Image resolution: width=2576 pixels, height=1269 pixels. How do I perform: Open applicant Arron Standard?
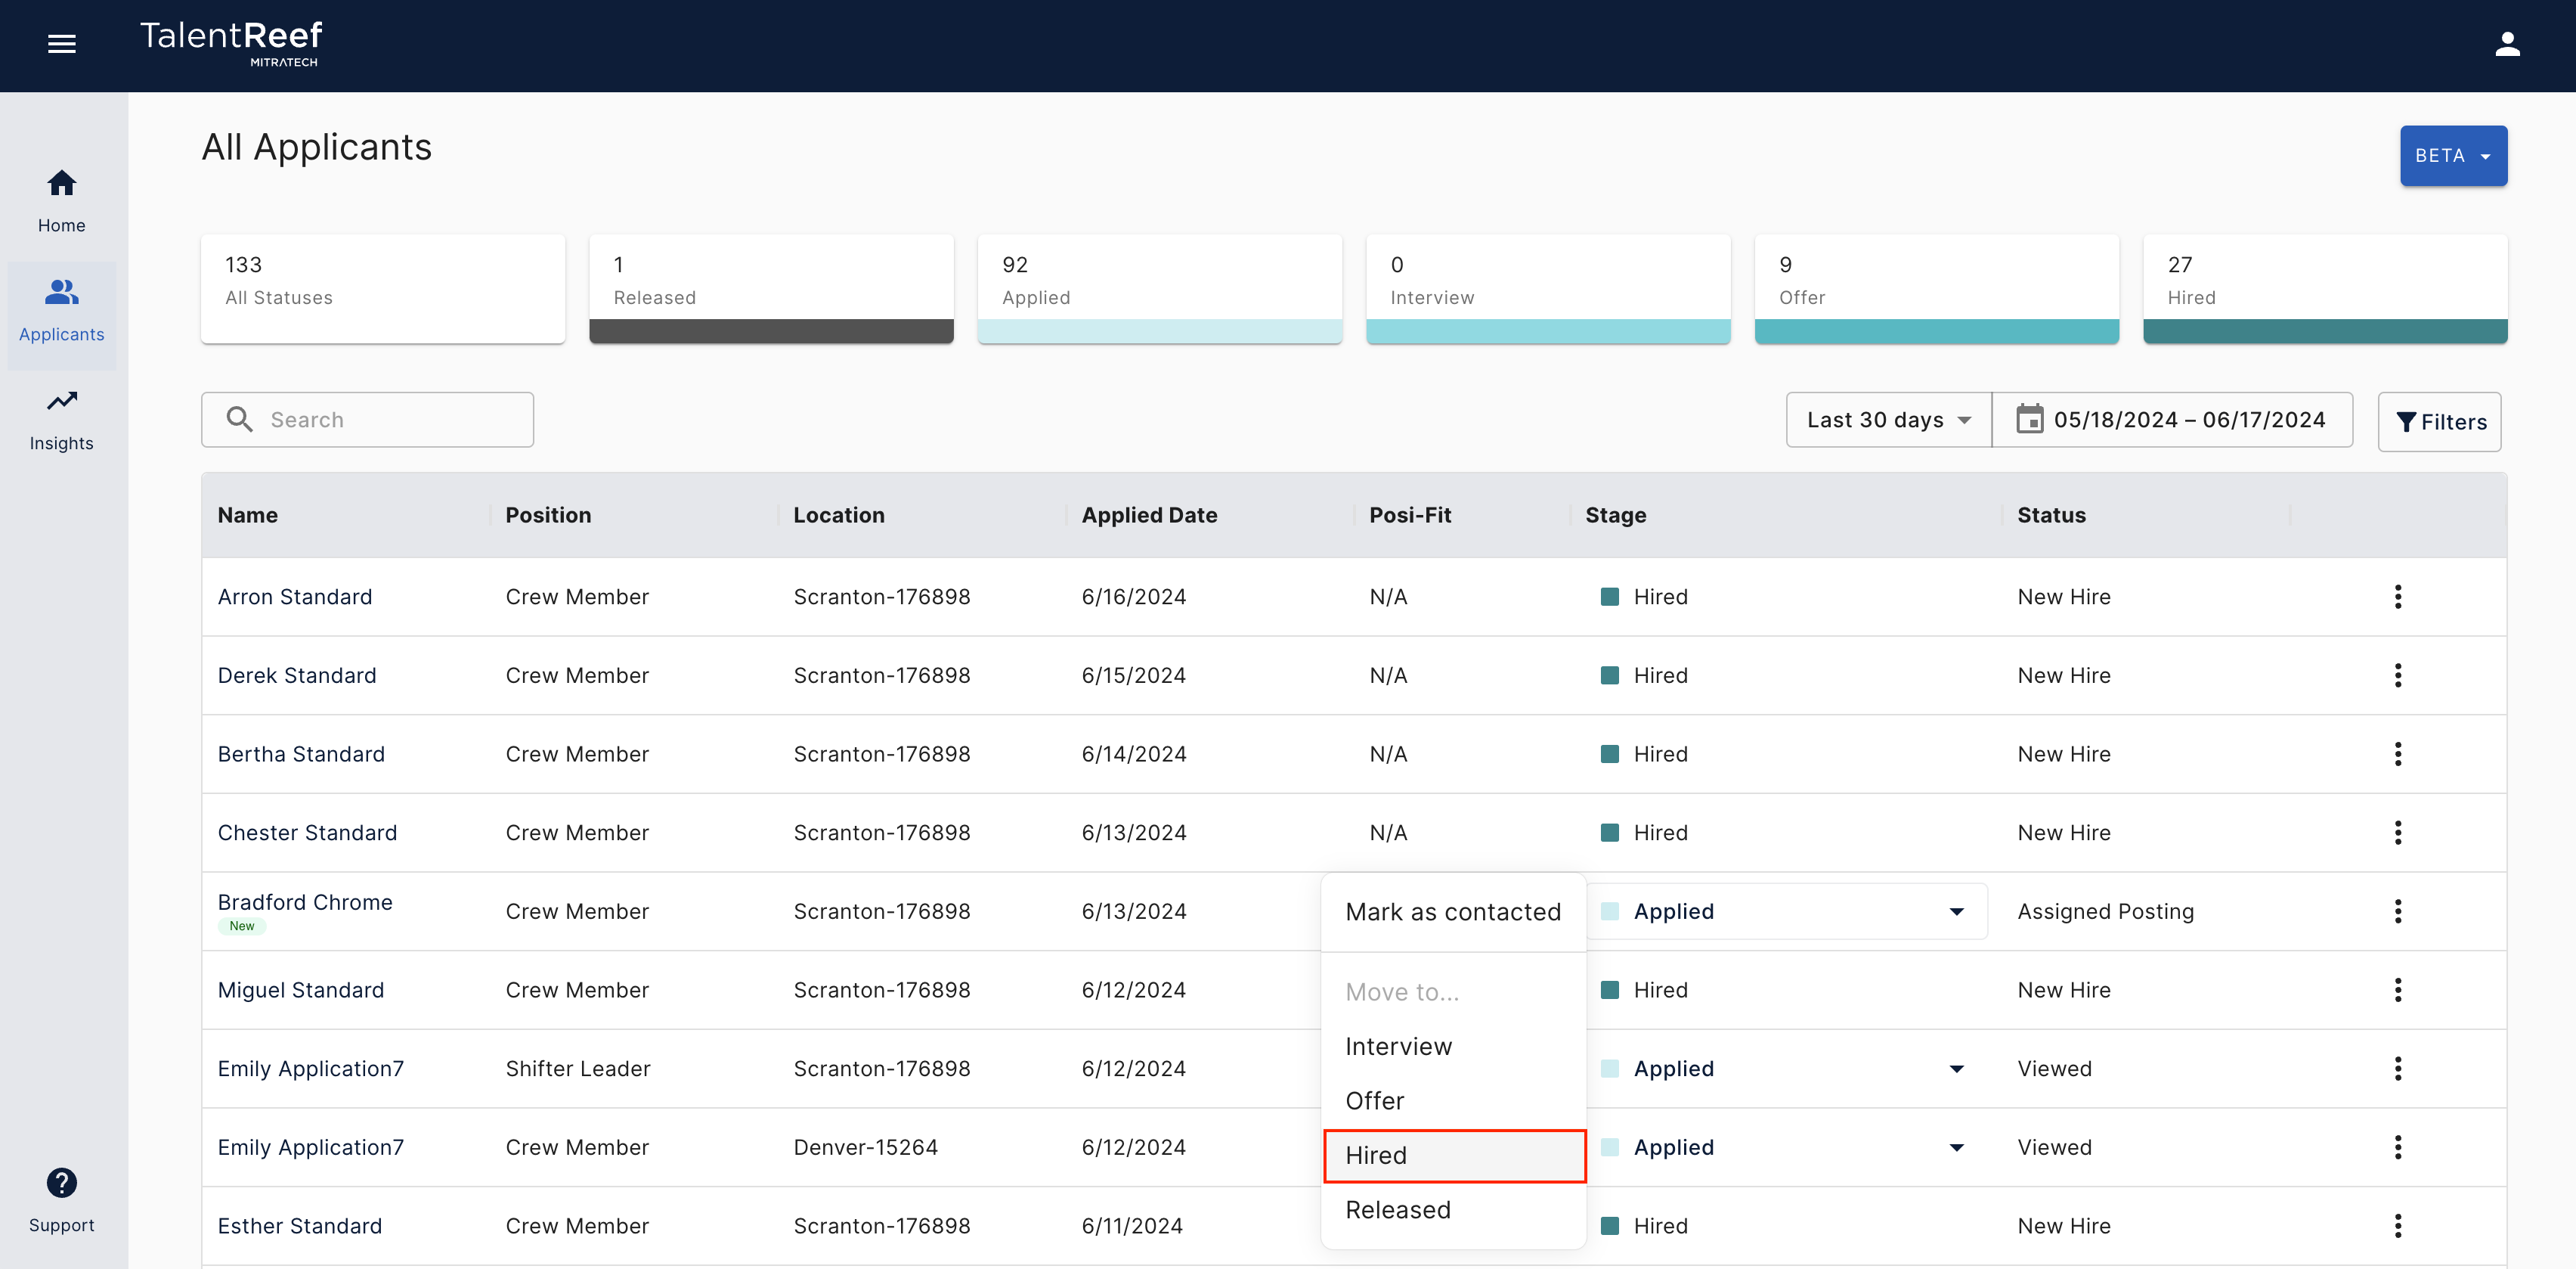pyautogui.click(x=295, y=597)
